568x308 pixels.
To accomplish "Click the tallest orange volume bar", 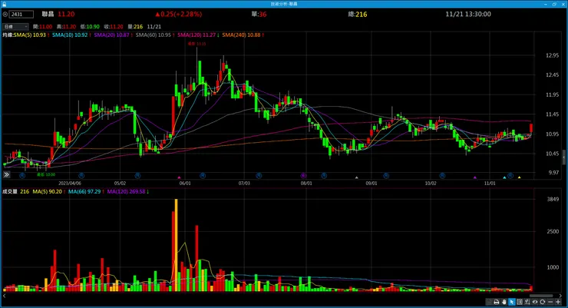I will coord(176,245).
